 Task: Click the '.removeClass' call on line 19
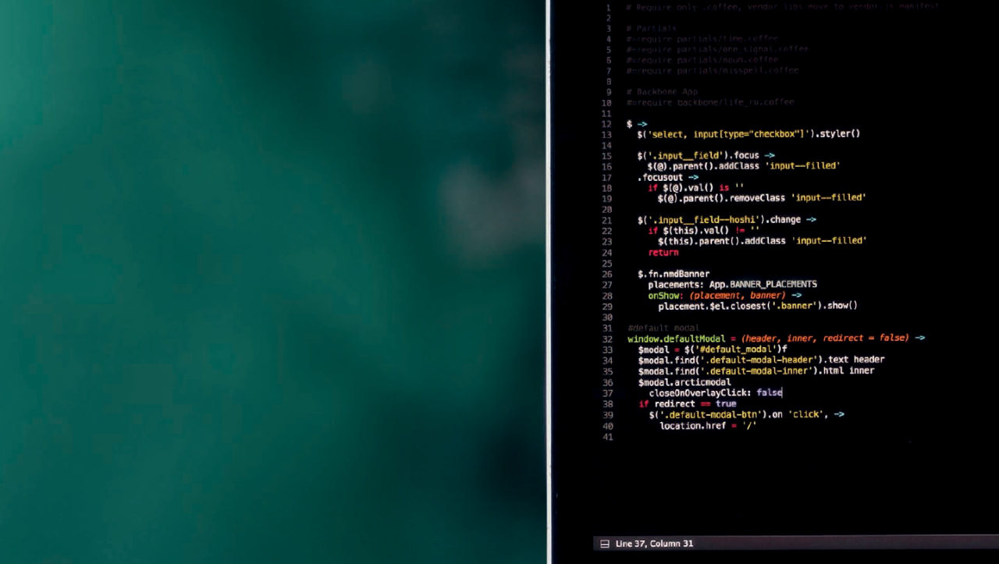(757, 198)
